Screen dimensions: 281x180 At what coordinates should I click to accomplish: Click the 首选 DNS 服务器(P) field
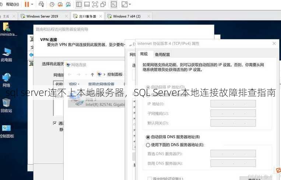tap(233, 154)
